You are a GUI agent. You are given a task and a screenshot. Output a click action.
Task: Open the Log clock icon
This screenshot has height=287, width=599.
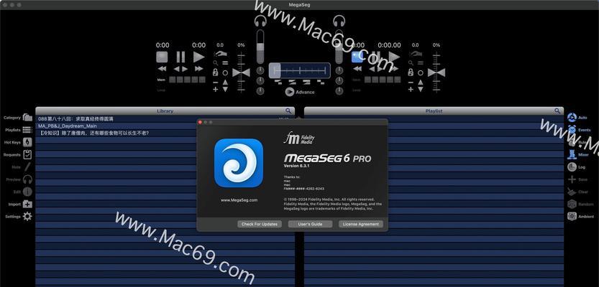(x=572, y=167)
